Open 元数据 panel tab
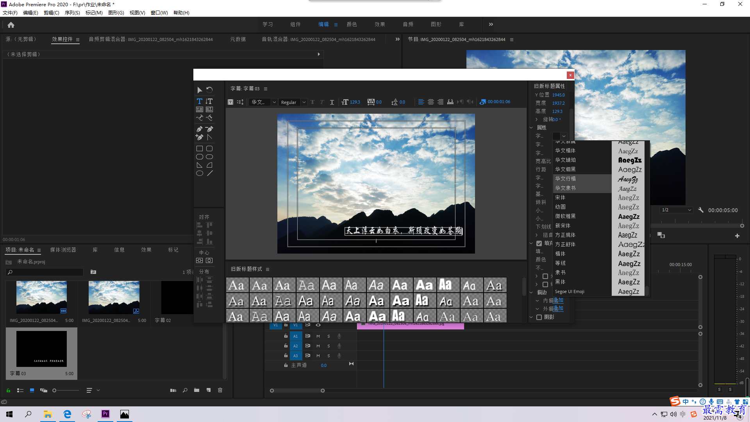Image resolution: width=750 pixels, height=422 pixels. click(x=238, y=39)
